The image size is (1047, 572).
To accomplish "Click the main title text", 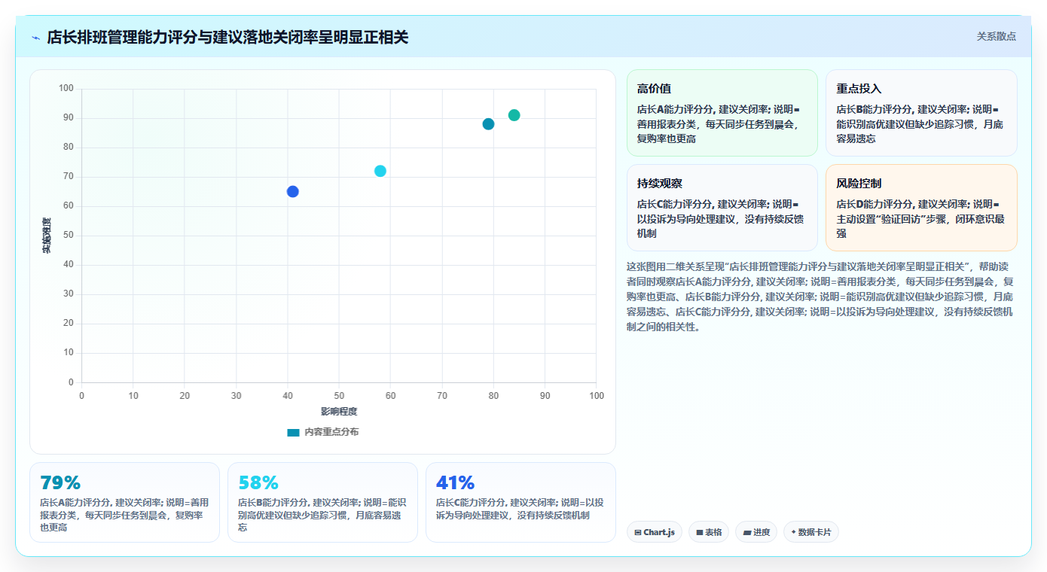I will pyautogui.click(x=227, y=37).
